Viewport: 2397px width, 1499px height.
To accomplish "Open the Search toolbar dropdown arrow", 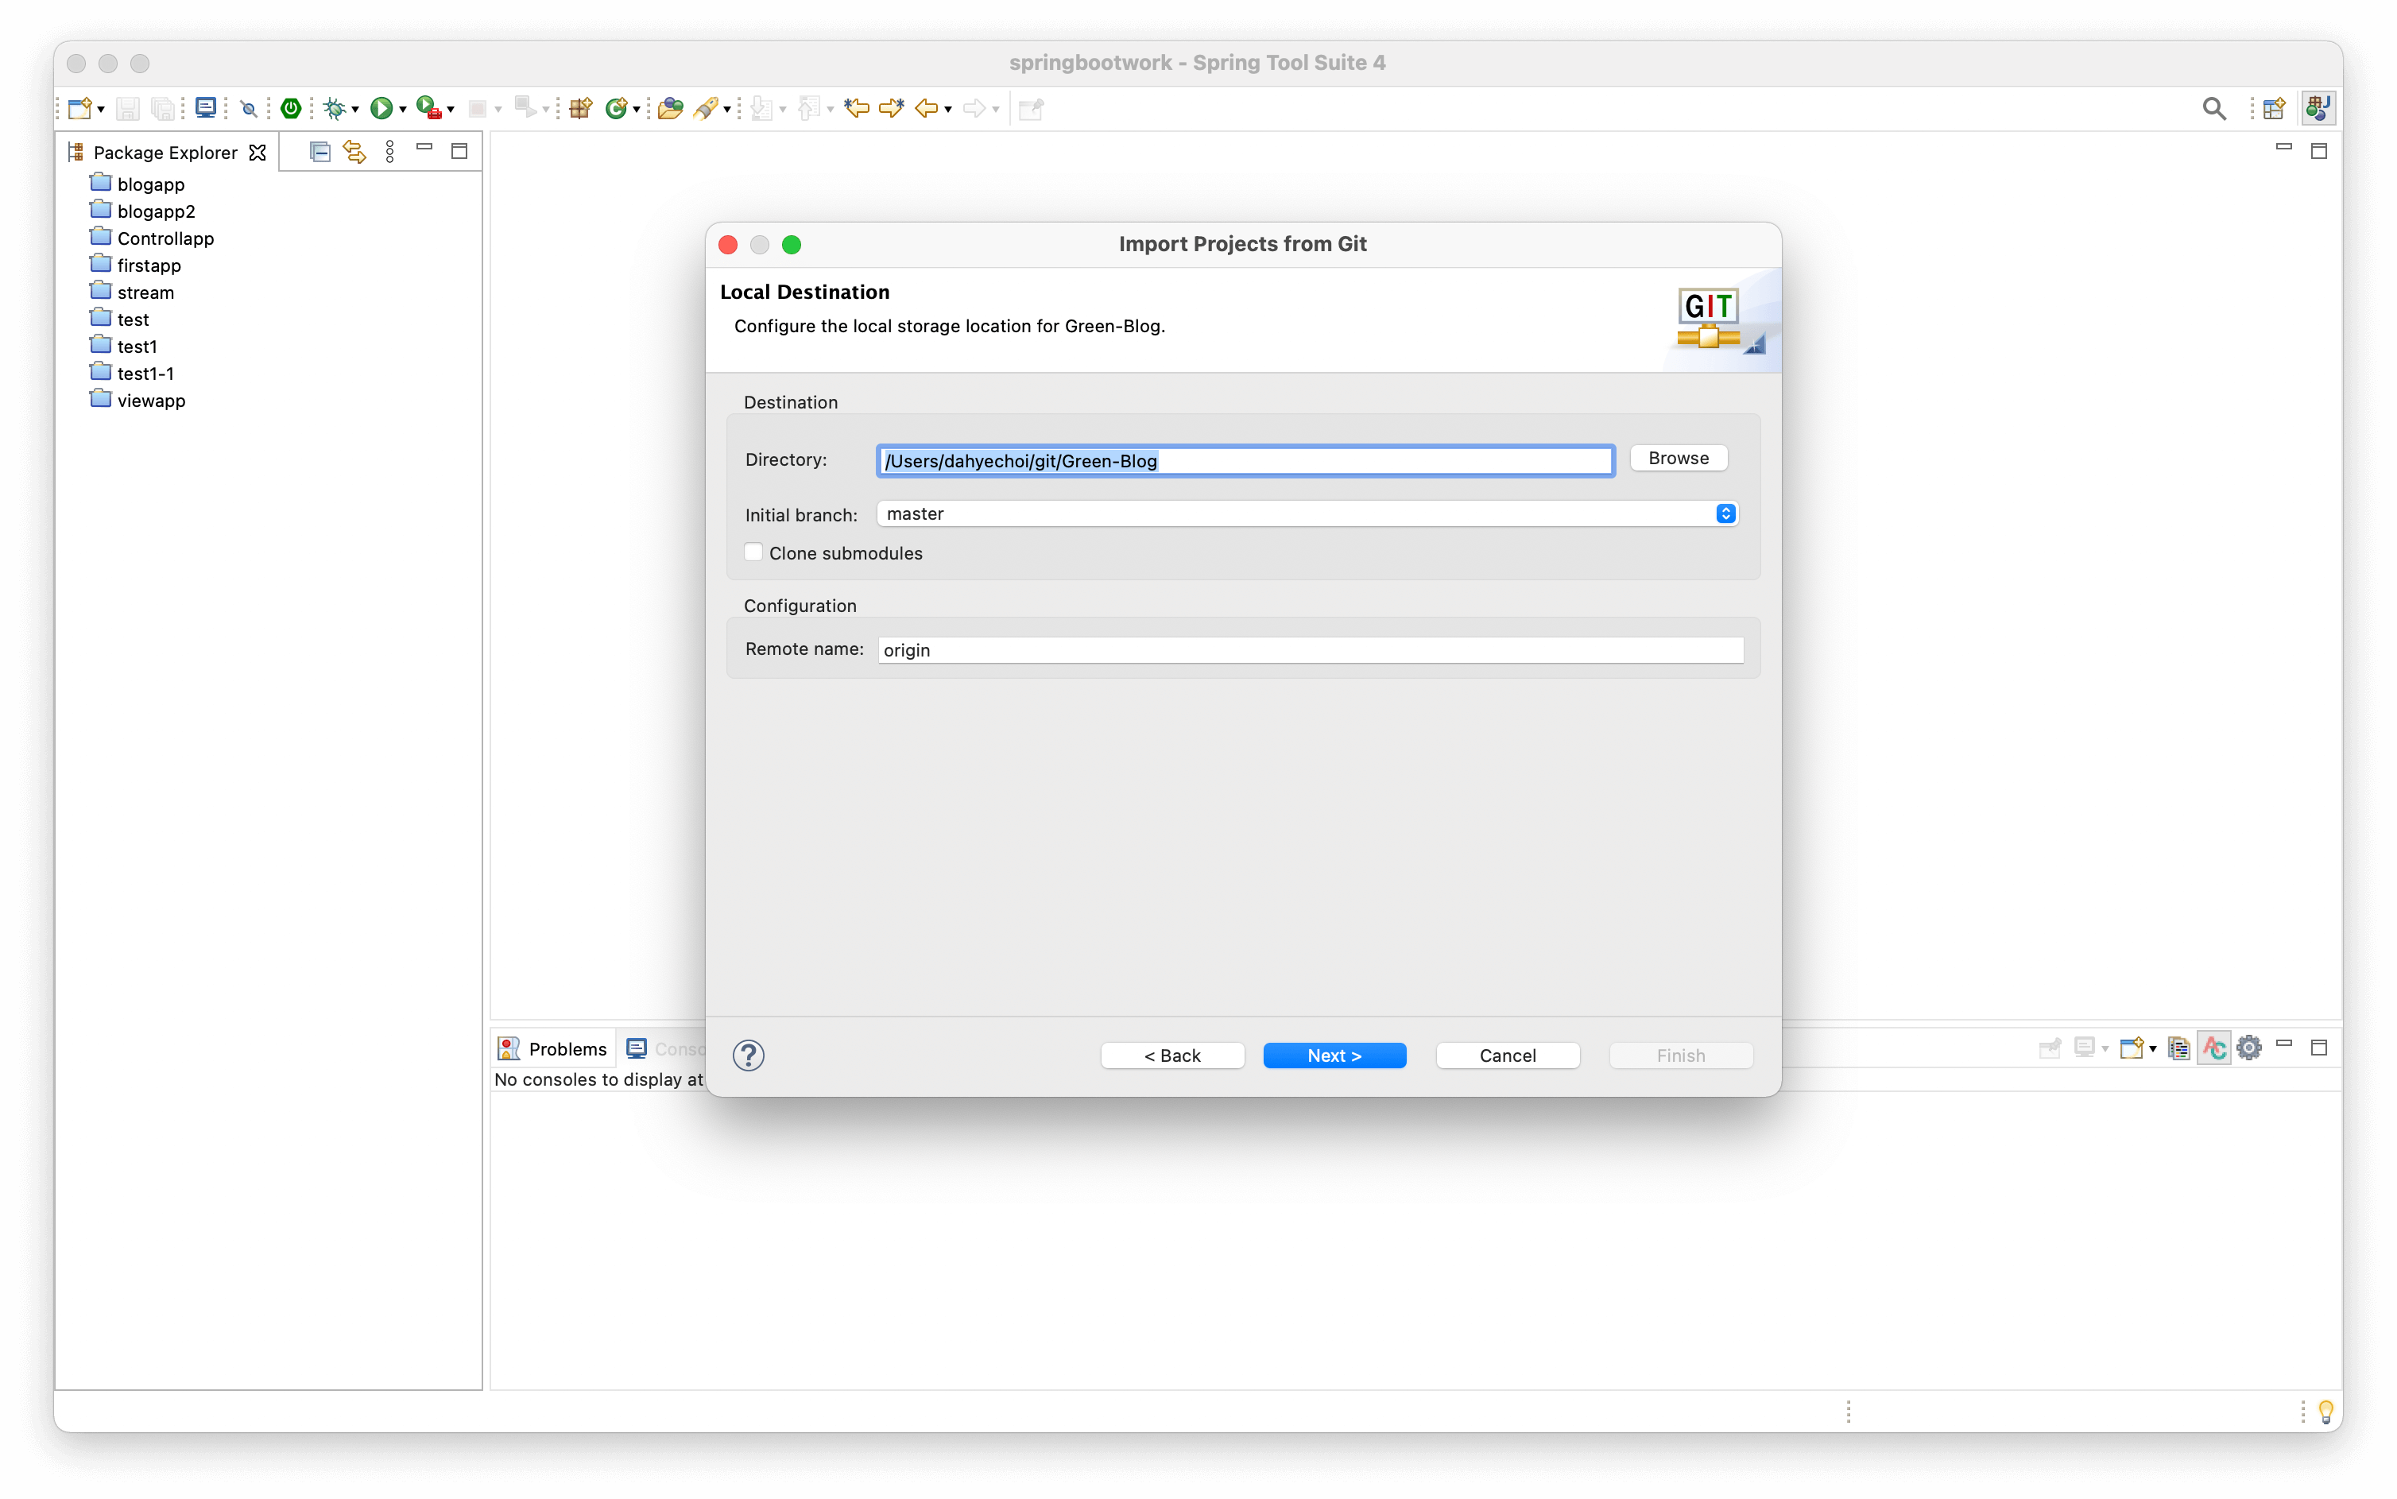I will (x=726, y=110).
